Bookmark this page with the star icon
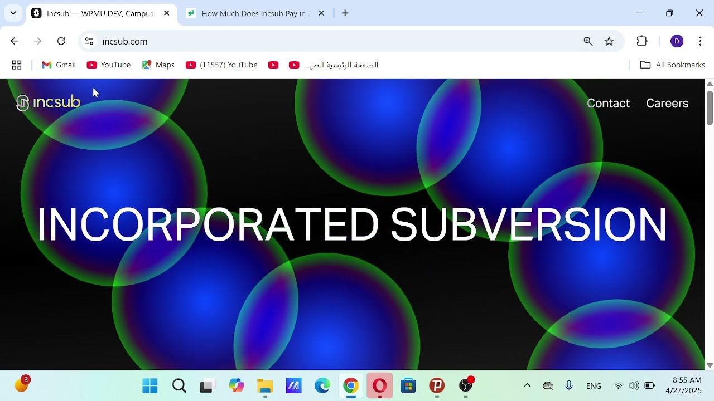Image resolution: width=714 pixels, height=401 pixels. [x=609, y=41]
